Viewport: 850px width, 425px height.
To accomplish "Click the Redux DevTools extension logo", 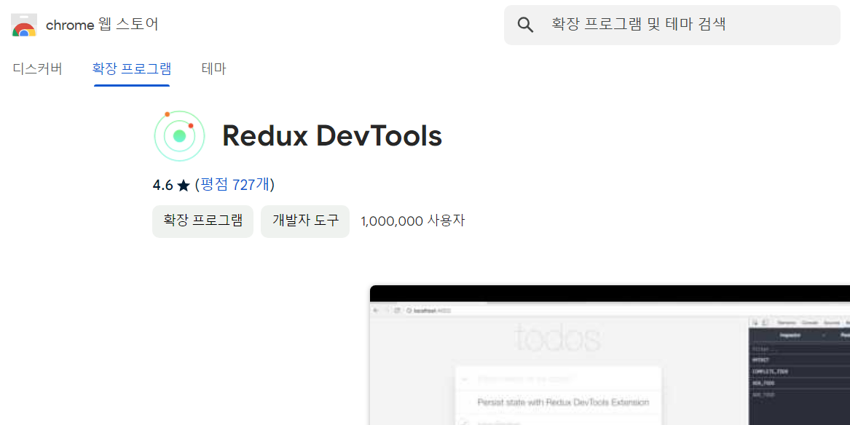I will point(179,136).
